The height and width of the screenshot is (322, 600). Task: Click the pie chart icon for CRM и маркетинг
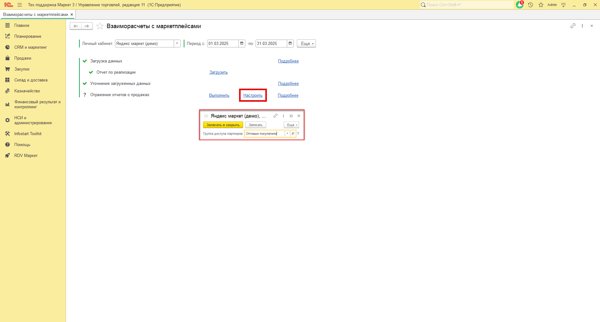click(x=7, y=47)
